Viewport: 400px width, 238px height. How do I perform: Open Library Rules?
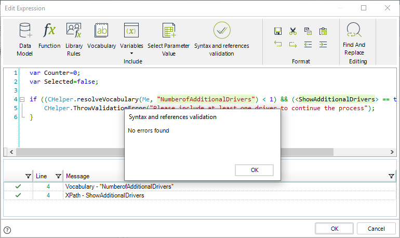(74, 39)
